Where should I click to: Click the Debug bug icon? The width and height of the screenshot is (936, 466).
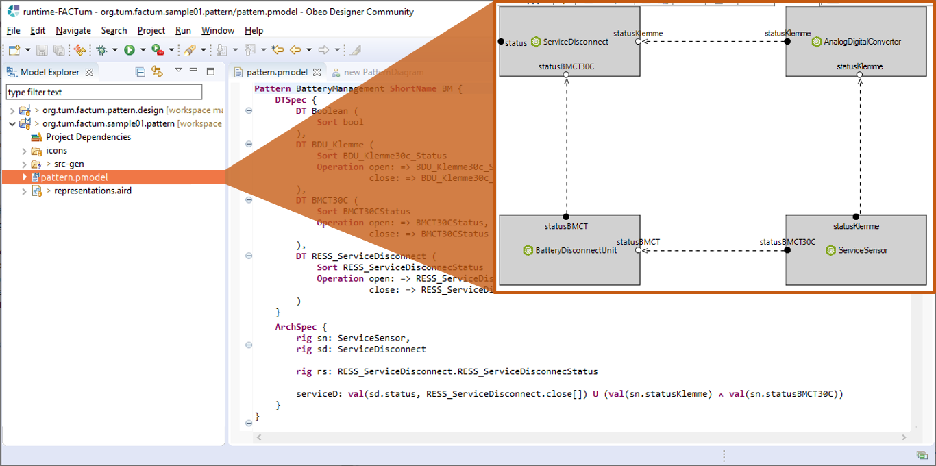point(101,50)
